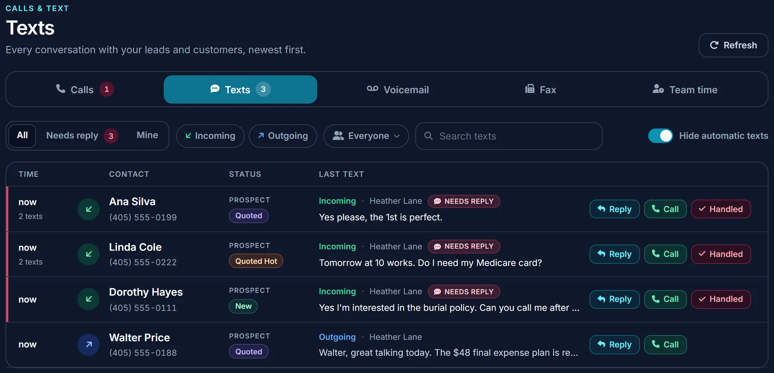The width and height of the screenshot is (774, 373).
Task: Reply to Linda Cole
Action: (x=614, y=254)
